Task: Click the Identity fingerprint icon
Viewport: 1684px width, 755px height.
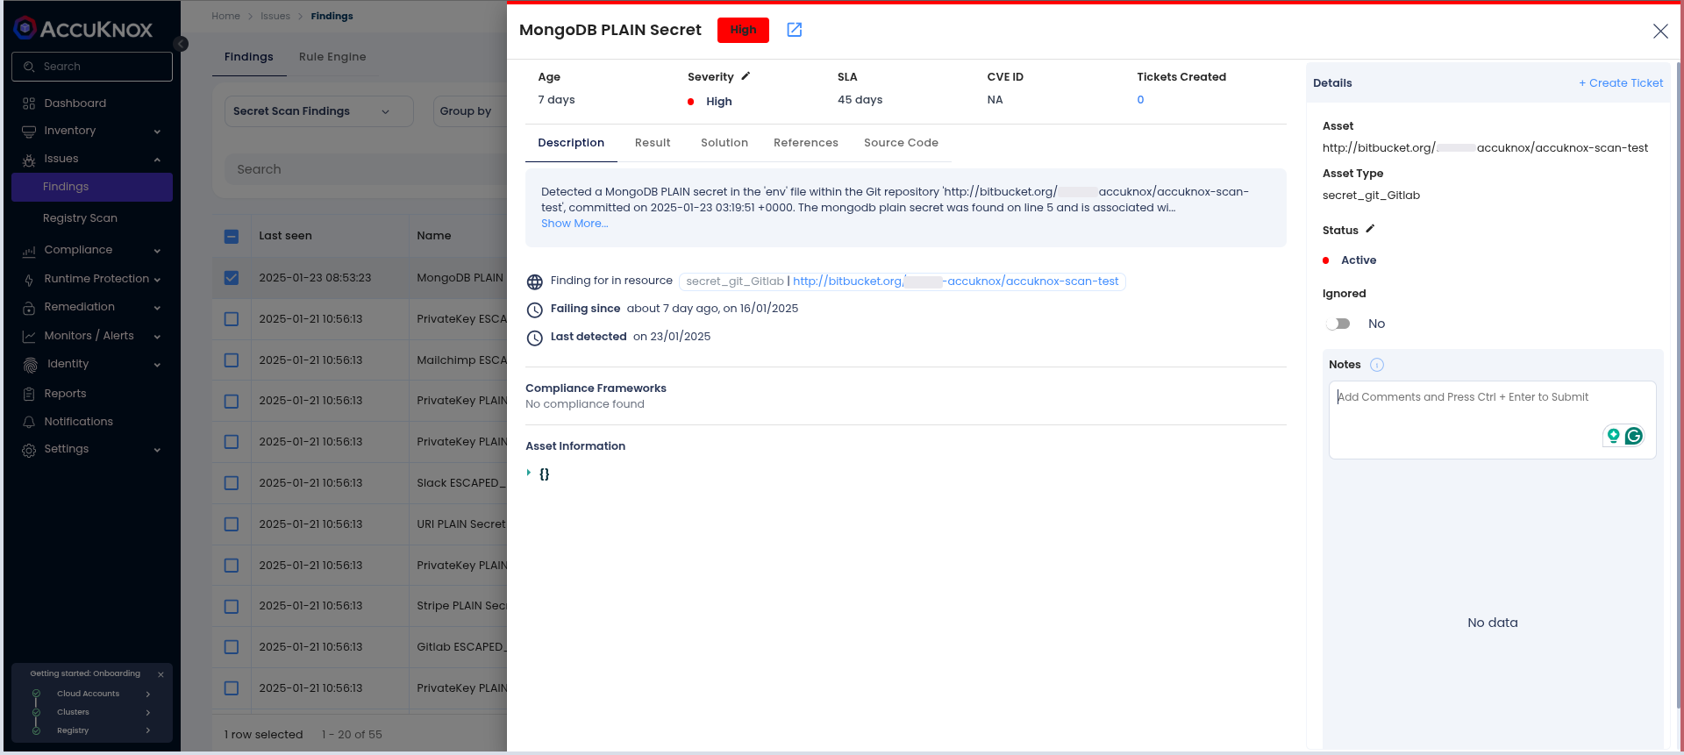Action: click(x=30, y=365)
